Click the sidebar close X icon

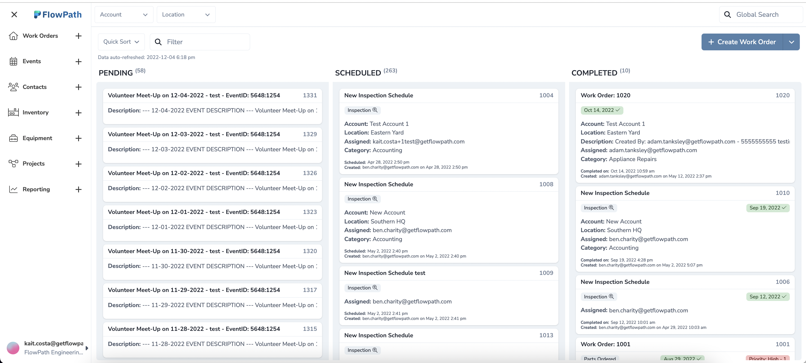pyautogui.click(x=14, y=14)
